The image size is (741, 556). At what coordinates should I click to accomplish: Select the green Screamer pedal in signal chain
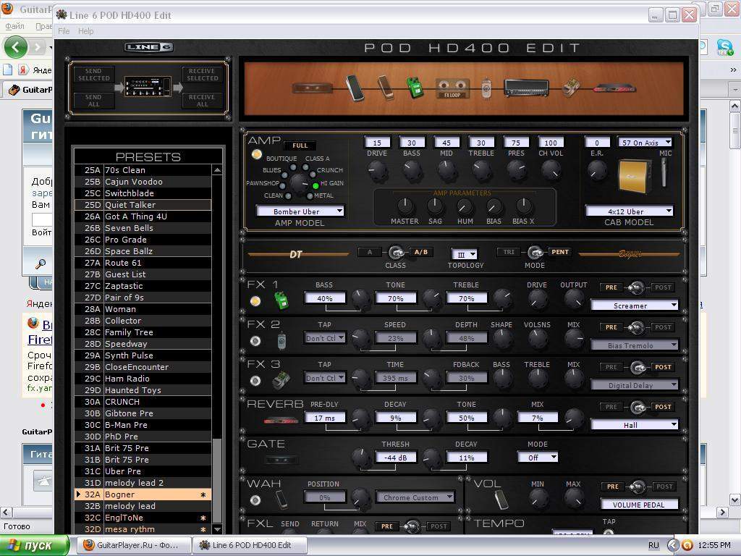415,87
